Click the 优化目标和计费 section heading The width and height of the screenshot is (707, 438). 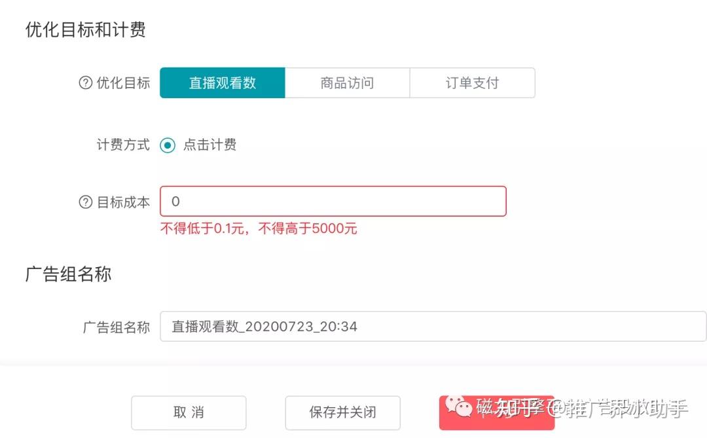coord(85,29)
